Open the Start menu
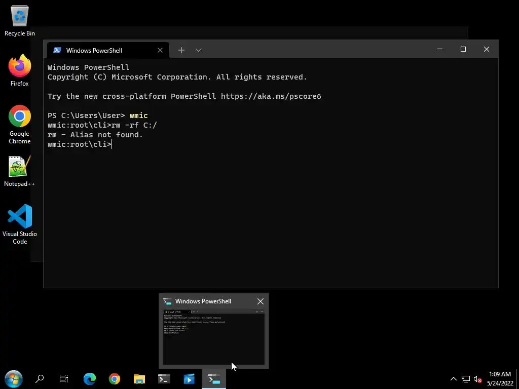 point(14,379)
